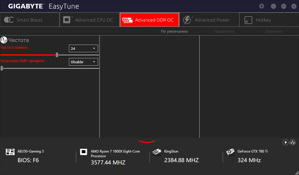Click the Применить button
This screenshot has height=175, width=299.
[x=224, y=32]
